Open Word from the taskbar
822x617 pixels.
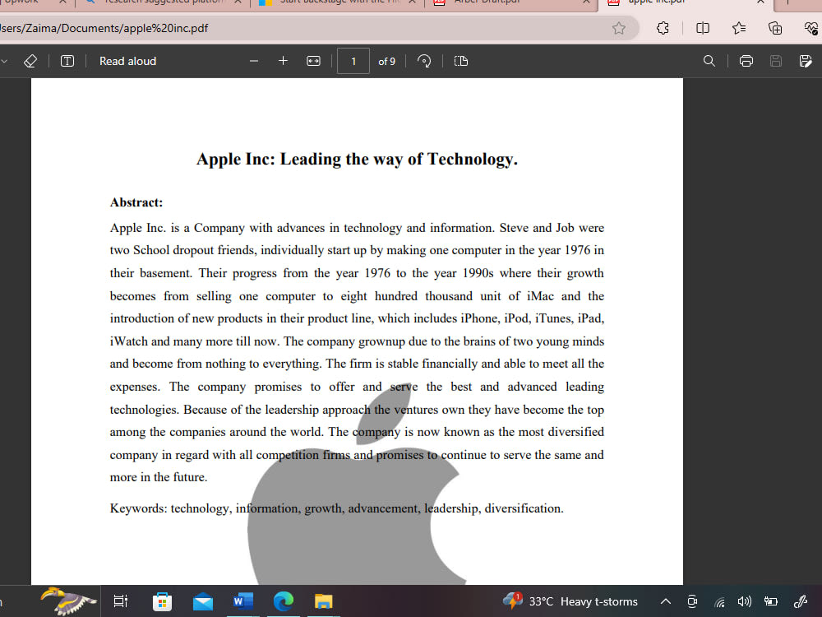[243, 601]
